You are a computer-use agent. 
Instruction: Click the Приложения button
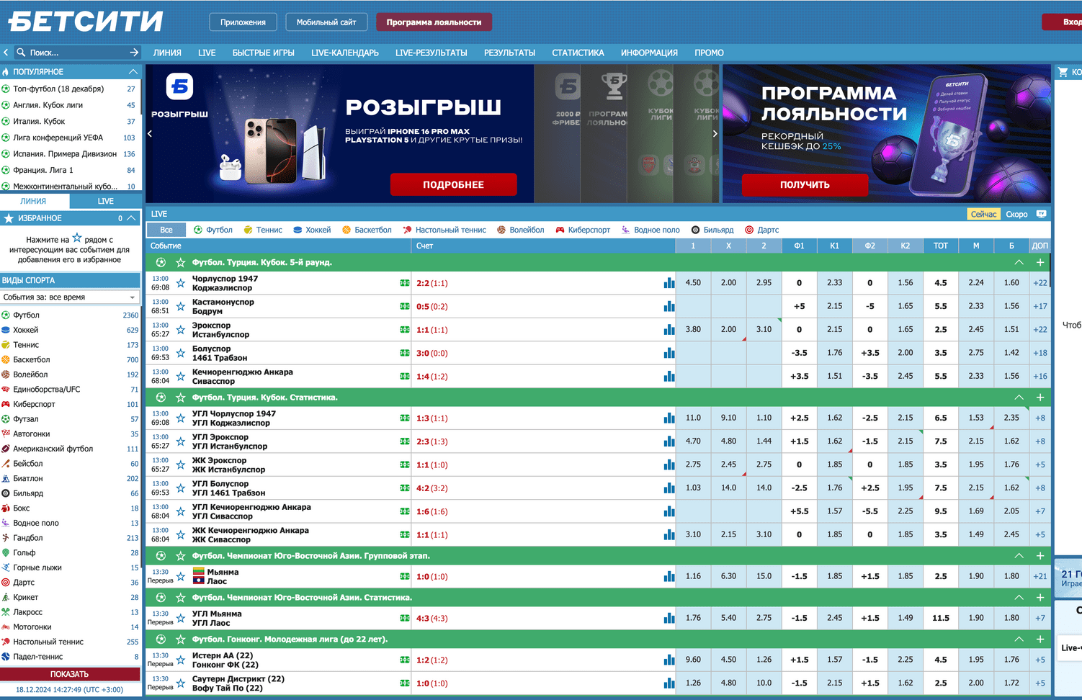point(243,22)
